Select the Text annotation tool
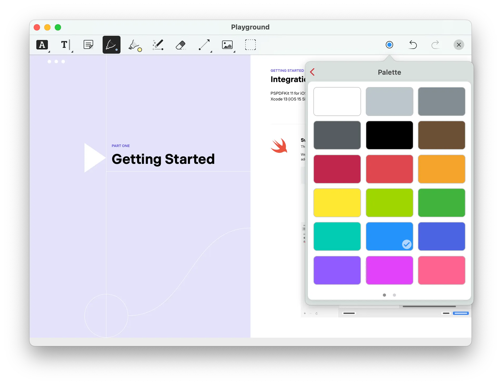The height and width of the screenshot is (385, 501). (64, 45)
